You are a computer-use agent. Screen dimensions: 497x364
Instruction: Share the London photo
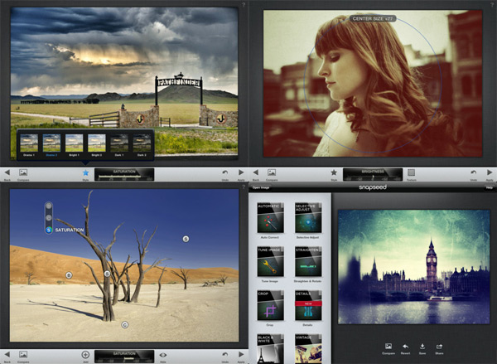click(439, 349)
